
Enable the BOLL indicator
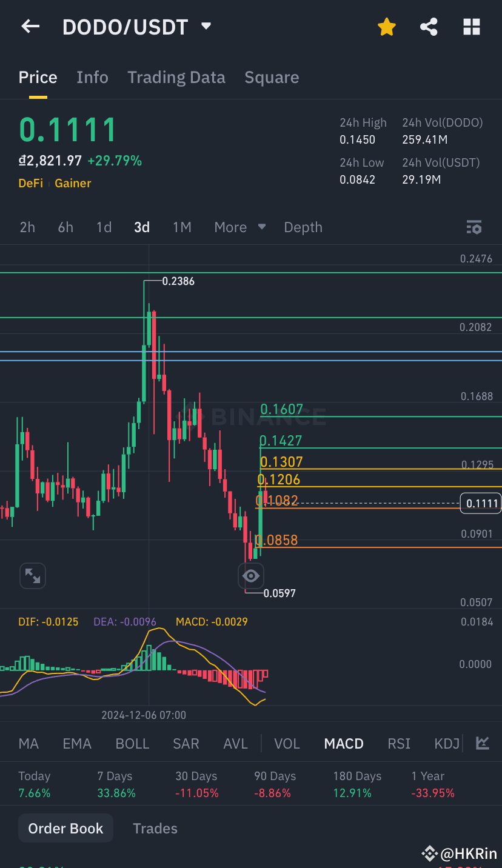(132, 744)
